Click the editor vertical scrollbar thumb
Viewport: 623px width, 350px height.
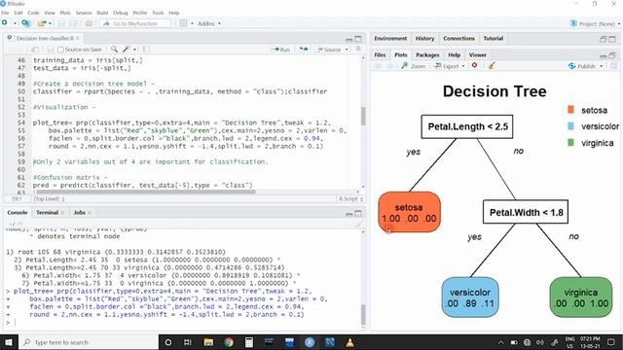(363, 116)
